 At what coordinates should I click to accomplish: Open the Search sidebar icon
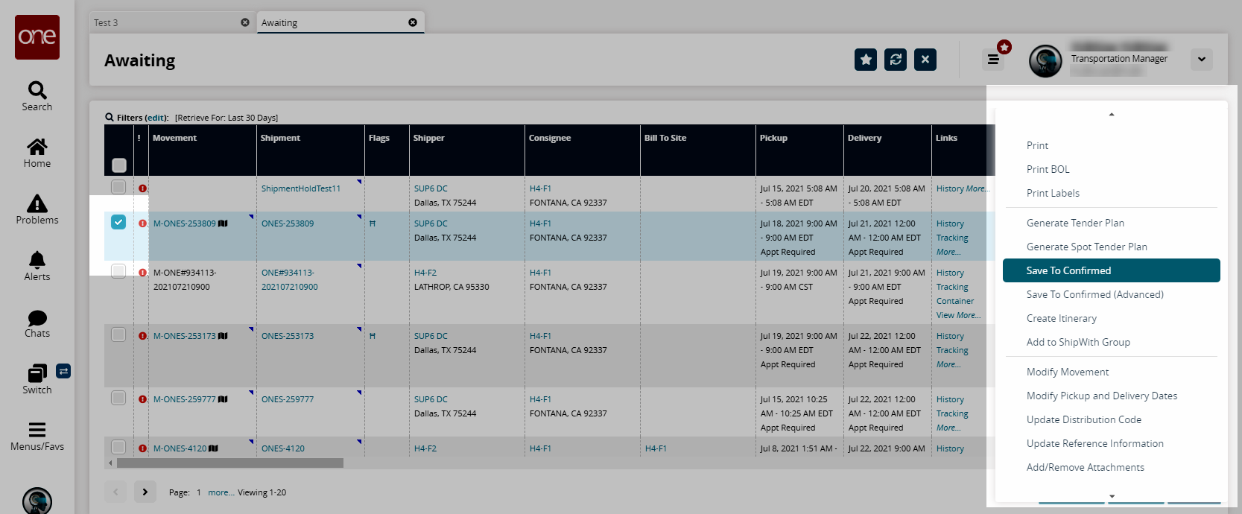[x=37, y=90]
